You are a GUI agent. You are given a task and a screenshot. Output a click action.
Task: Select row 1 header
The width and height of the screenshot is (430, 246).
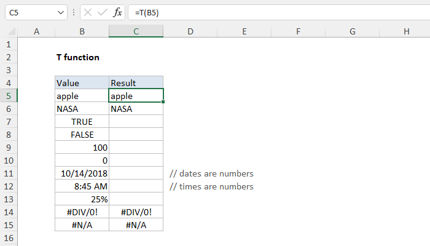point(9,44)
